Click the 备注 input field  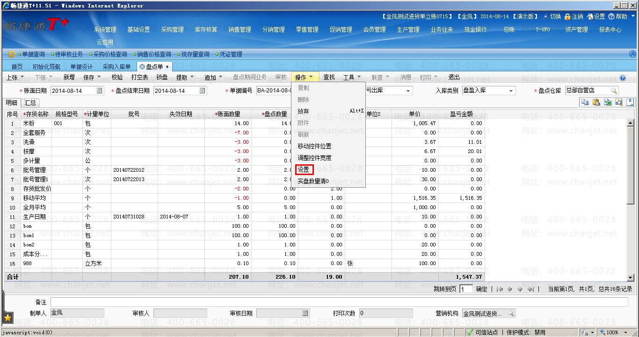(339, 302)
